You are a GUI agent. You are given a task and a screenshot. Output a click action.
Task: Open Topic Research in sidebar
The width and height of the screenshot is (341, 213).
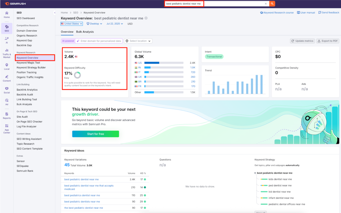[25, 144]
